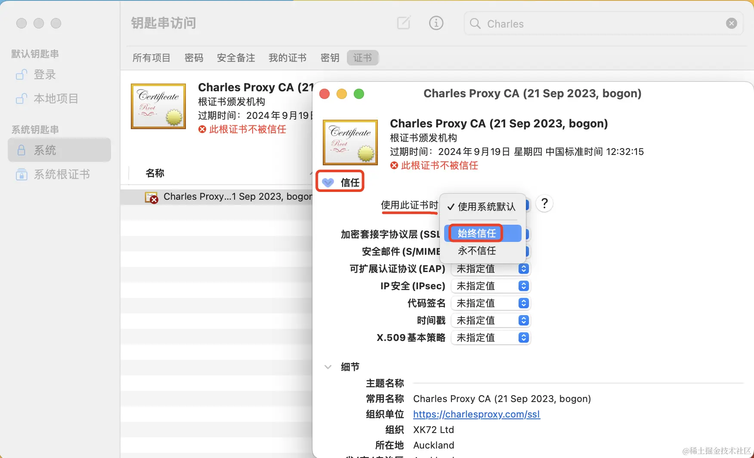Clear the Charles search text
The image size is (754, 458).
click(731, 23)
